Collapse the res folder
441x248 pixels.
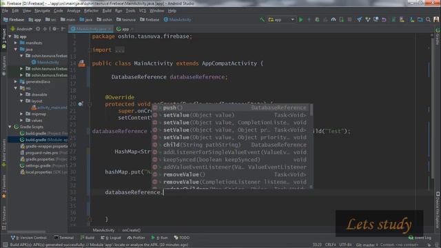(16, 88)
